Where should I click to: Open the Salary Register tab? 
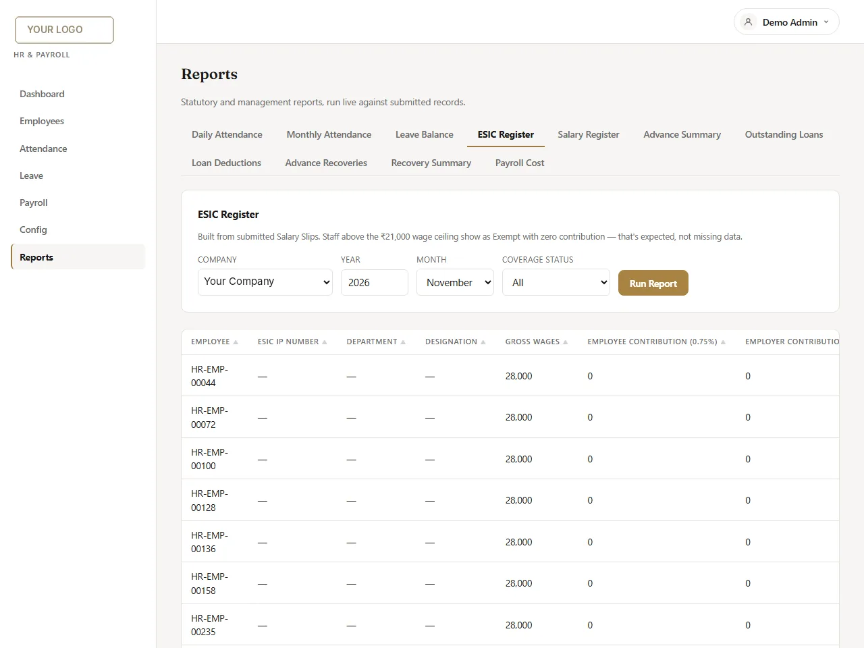tap(589, 134)
